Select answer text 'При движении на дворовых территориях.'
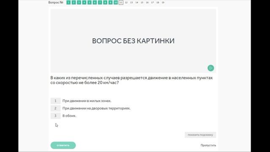 click(97, 108)
